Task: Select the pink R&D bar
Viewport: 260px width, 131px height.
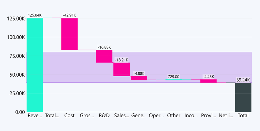Action: coord(104,56)
